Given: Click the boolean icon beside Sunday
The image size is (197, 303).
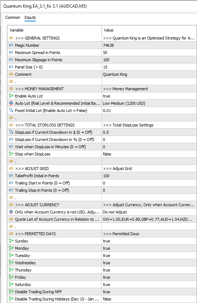Looking at the screenshot, I should click(11, 241).
